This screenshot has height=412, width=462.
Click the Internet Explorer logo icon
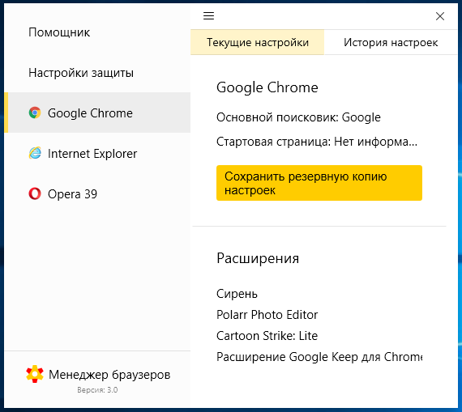click(35, 153)
